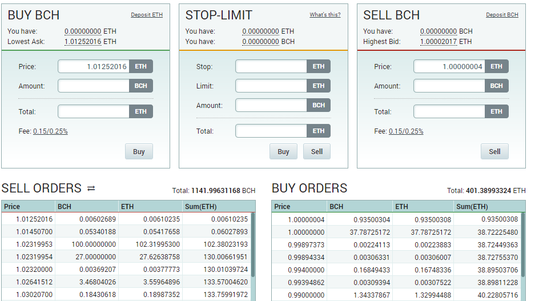The height and width of the screenshot is (301, 535).
Task: Focus the Total field in Buy BCH
Action: 94,111
